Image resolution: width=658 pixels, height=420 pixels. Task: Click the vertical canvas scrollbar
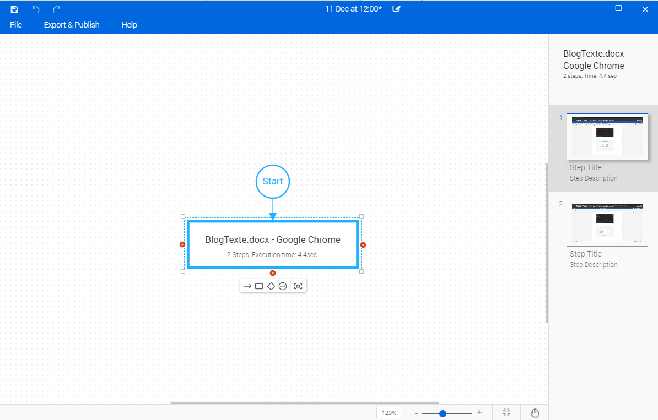pyautogui.click(x=547, y=243)
